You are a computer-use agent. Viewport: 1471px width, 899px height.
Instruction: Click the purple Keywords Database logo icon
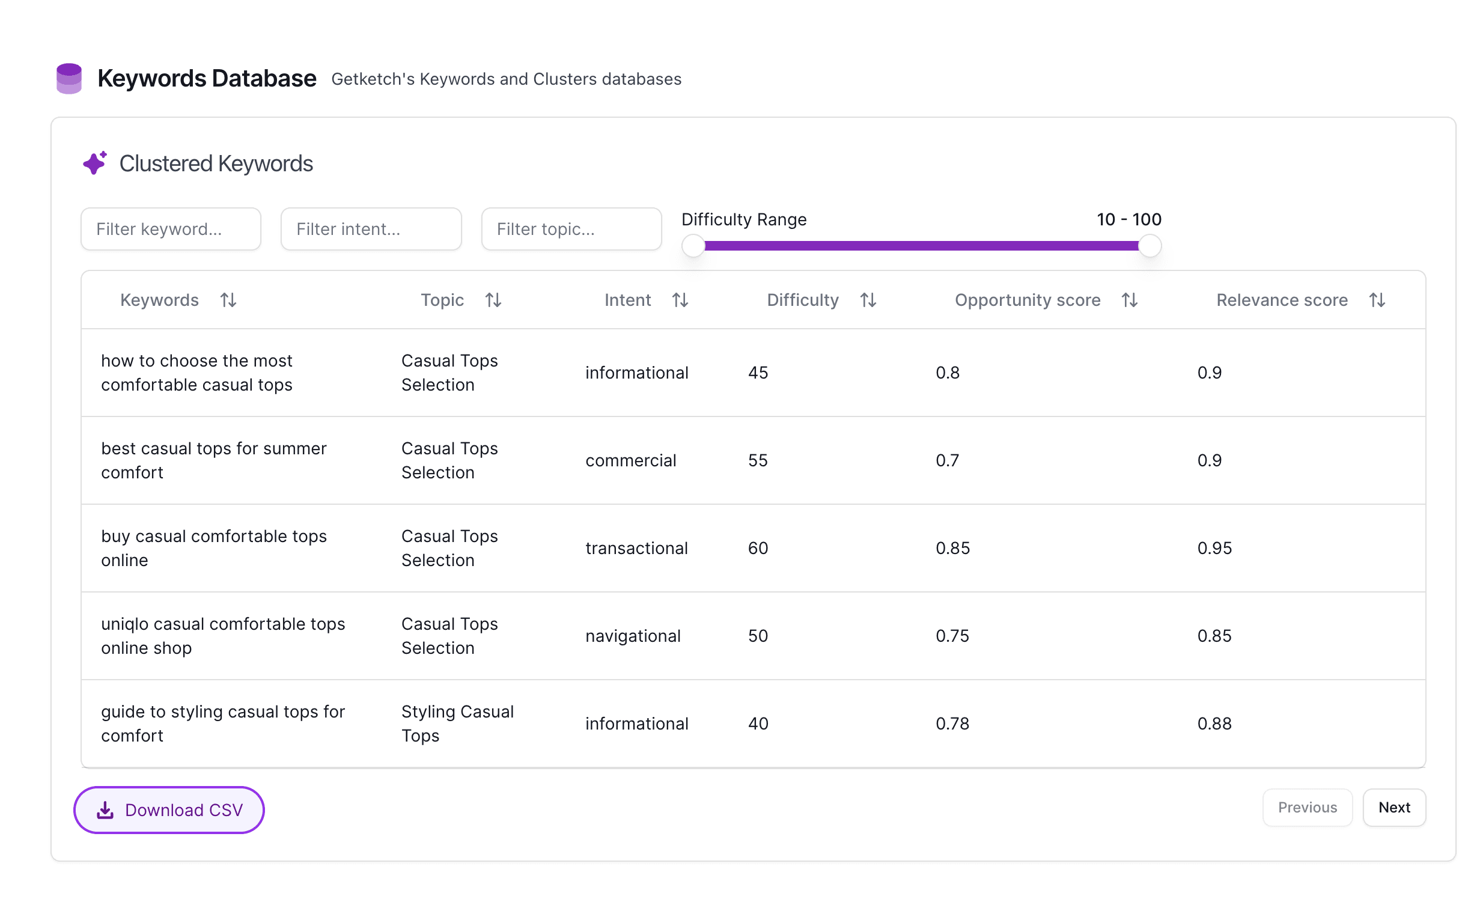pyautogui.click(x=69, y=78)
